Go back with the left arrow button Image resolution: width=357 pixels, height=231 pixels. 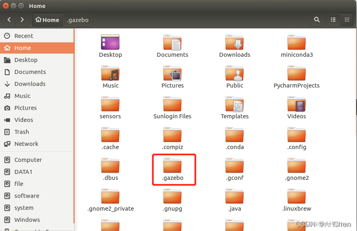[9, 20]
